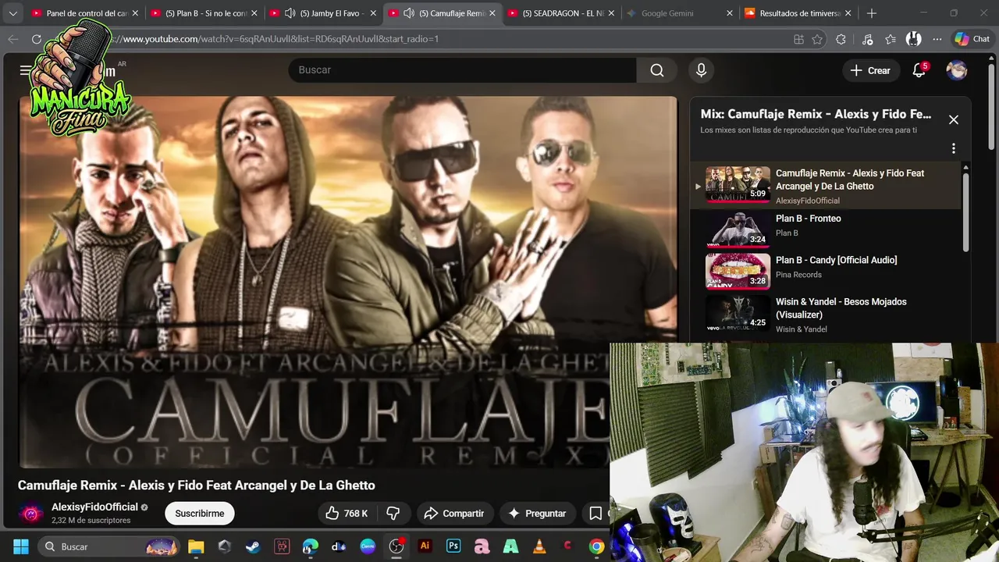Open Google Chrome from the taskbar

[596, 546]
